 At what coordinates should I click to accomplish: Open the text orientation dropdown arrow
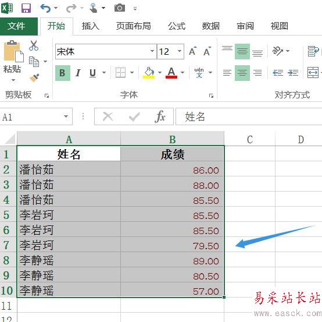[288, 51]
